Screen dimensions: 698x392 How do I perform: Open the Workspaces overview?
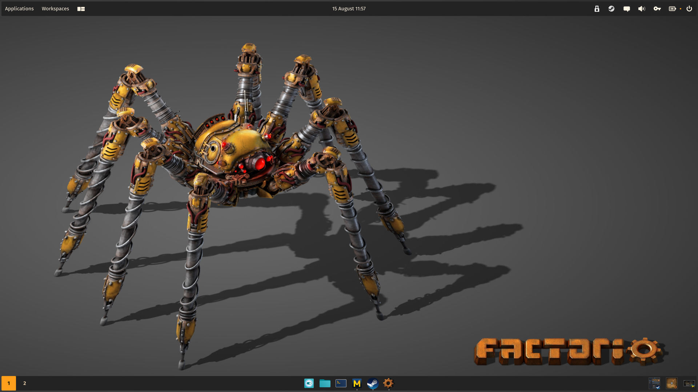tap(55, 9)
